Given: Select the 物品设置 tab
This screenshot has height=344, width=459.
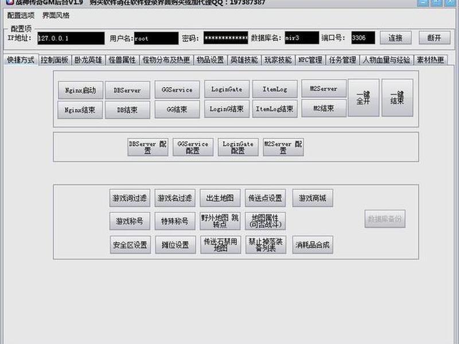Looking at the screenshot, I should [x=210, y=60].
